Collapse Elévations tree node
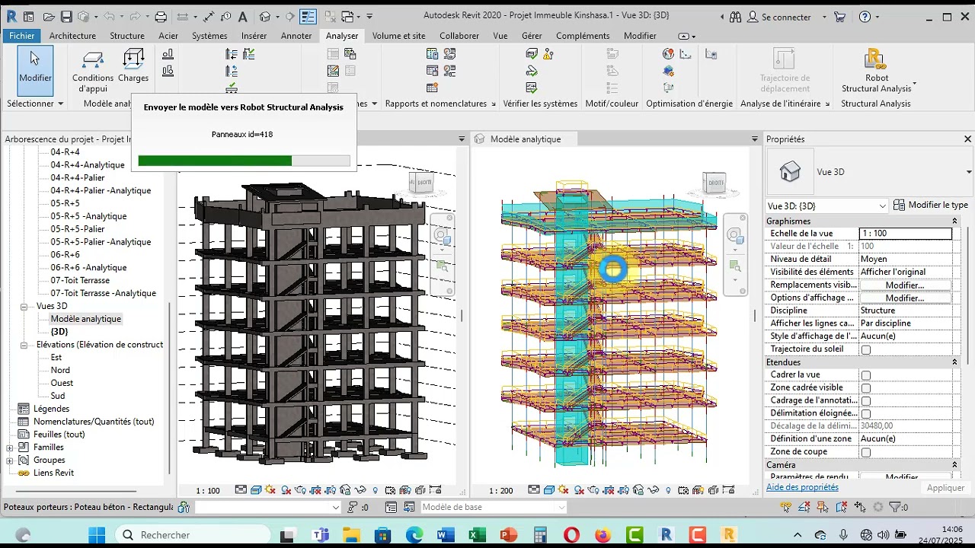Viewport: 975px width, 548px height. coord(24,345)
